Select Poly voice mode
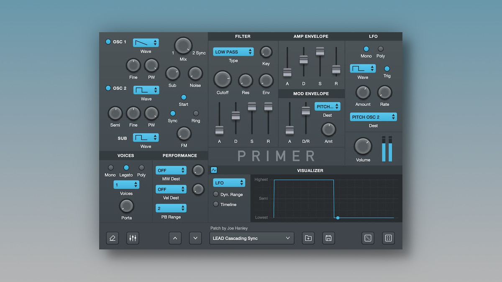Image resolution: width=502 pixels, height=282 pixels. pyautogui.click(x=141, y=168)
